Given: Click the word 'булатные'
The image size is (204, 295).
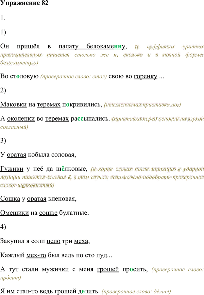Looking at the screenshot, I should [74, 213].
